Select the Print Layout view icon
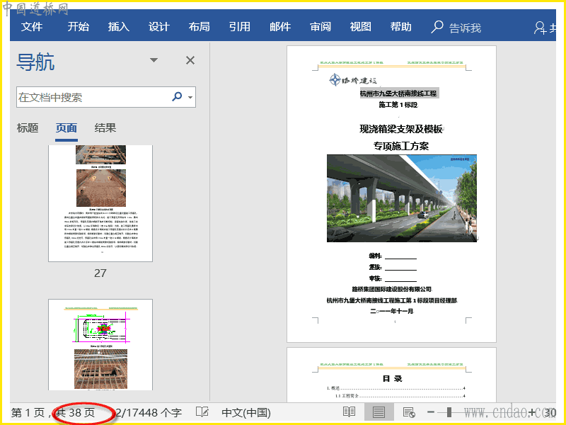Screen dimensions: 566x425 pyautogui.click(x=379, y=412)
